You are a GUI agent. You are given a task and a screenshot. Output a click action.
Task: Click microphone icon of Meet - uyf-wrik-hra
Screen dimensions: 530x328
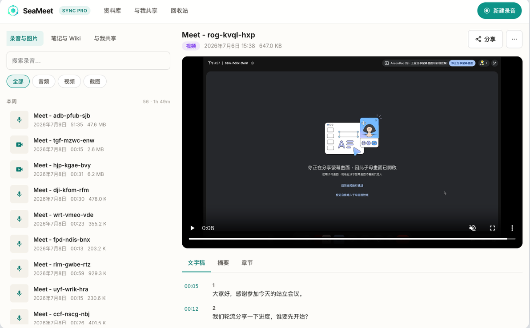(x=19, y=293)
